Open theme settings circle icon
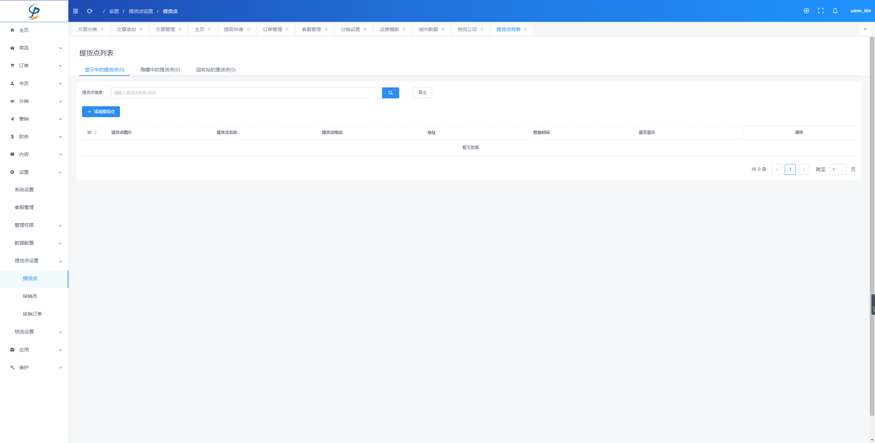Image resolution: width=875 pixels, height=443 pixels. coord(806,11)
